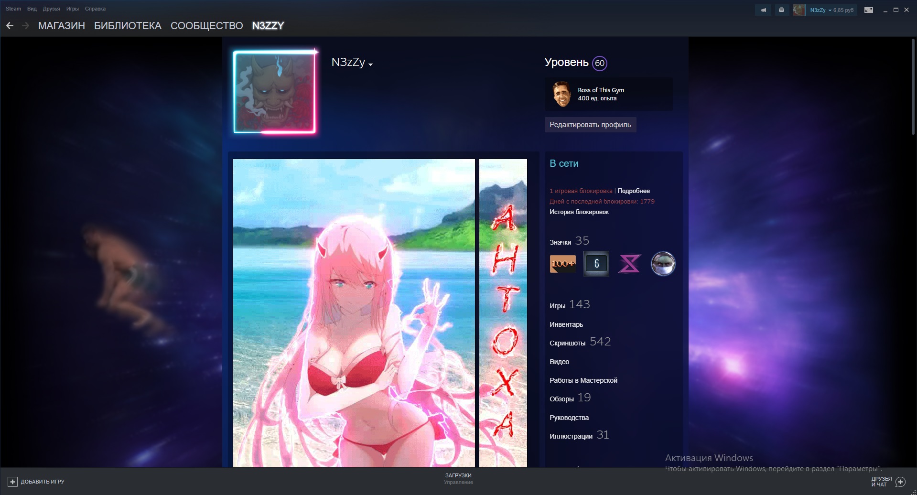Click Дней с последней блокировки: 1779 text
Viewport: 917px width, 495px height.
(x=602, y=201)
